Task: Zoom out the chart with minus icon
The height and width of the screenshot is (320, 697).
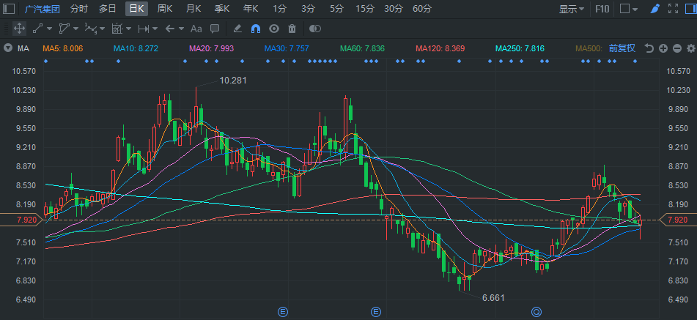Action: coord(677,48)
